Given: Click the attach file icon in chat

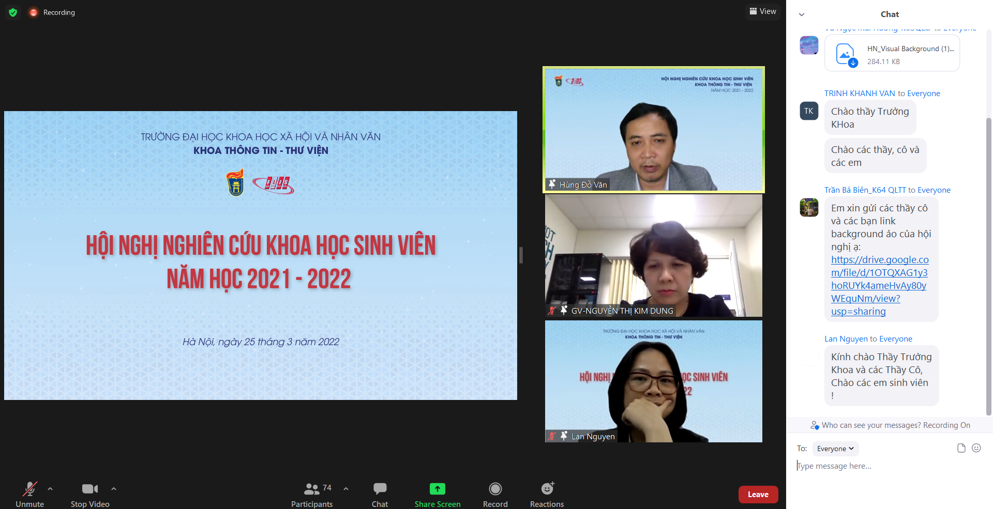Looking at the screenshot, I should point(961,448).
